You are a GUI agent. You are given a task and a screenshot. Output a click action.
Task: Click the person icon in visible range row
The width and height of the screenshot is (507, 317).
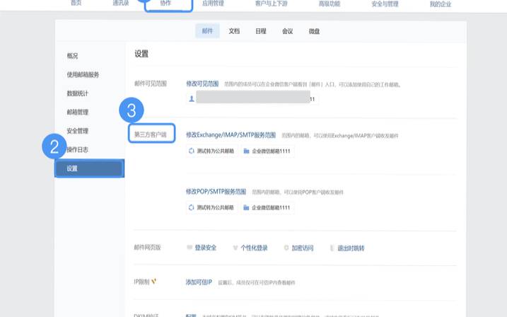coord(192,99)
